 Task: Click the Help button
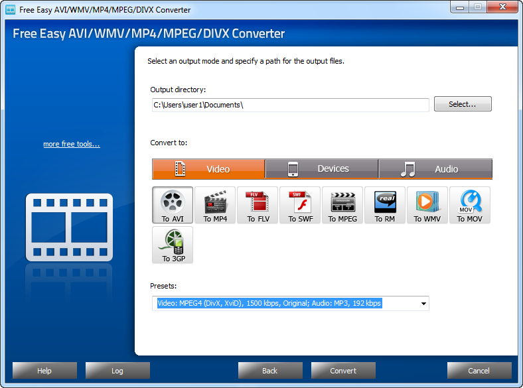[44, 370]
